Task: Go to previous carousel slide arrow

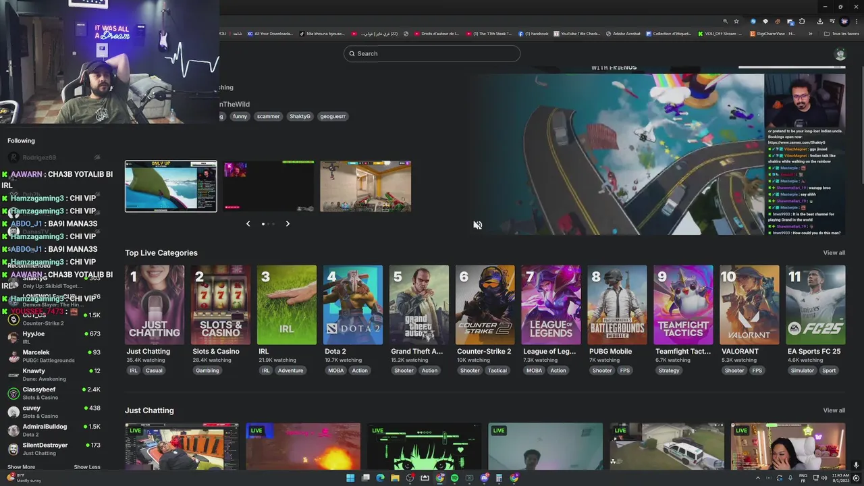Action: pyautogui.click(x=248, y=223)
